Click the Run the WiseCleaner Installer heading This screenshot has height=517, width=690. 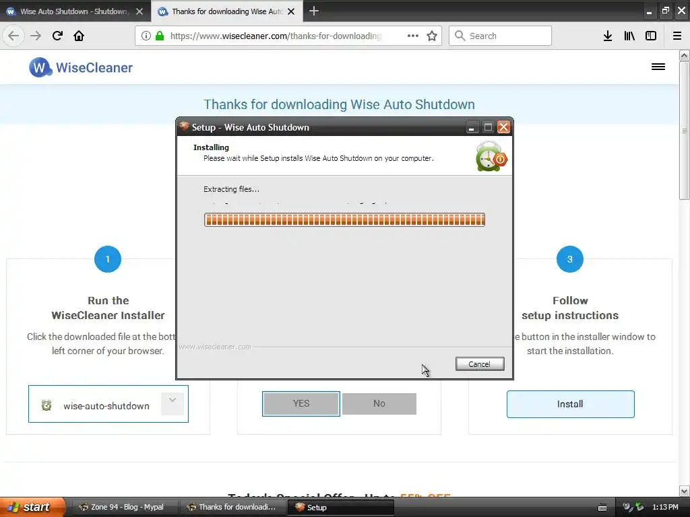click(108, 308)
